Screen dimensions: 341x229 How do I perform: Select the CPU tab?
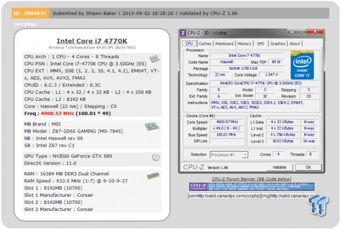[x=189, y=43]
